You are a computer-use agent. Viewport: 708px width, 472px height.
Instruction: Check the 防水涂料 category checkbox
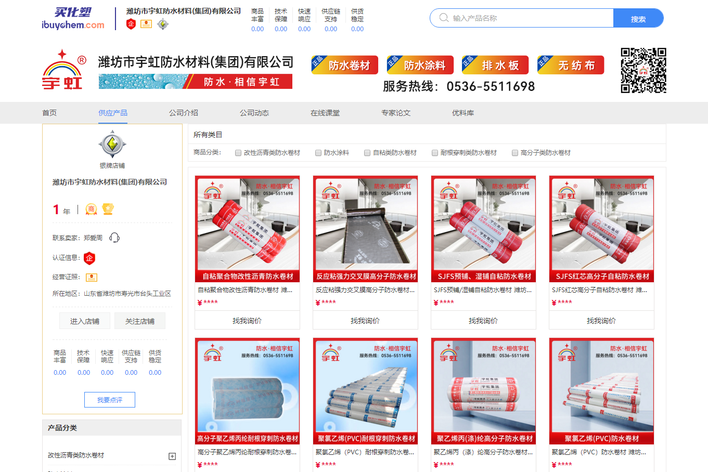click(318, 153)
